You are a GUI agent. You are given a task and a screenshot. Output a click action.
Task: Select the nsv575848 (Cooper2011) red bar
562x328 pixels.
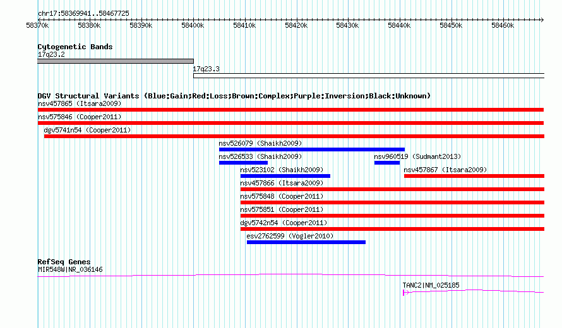(x=393, y=202)
